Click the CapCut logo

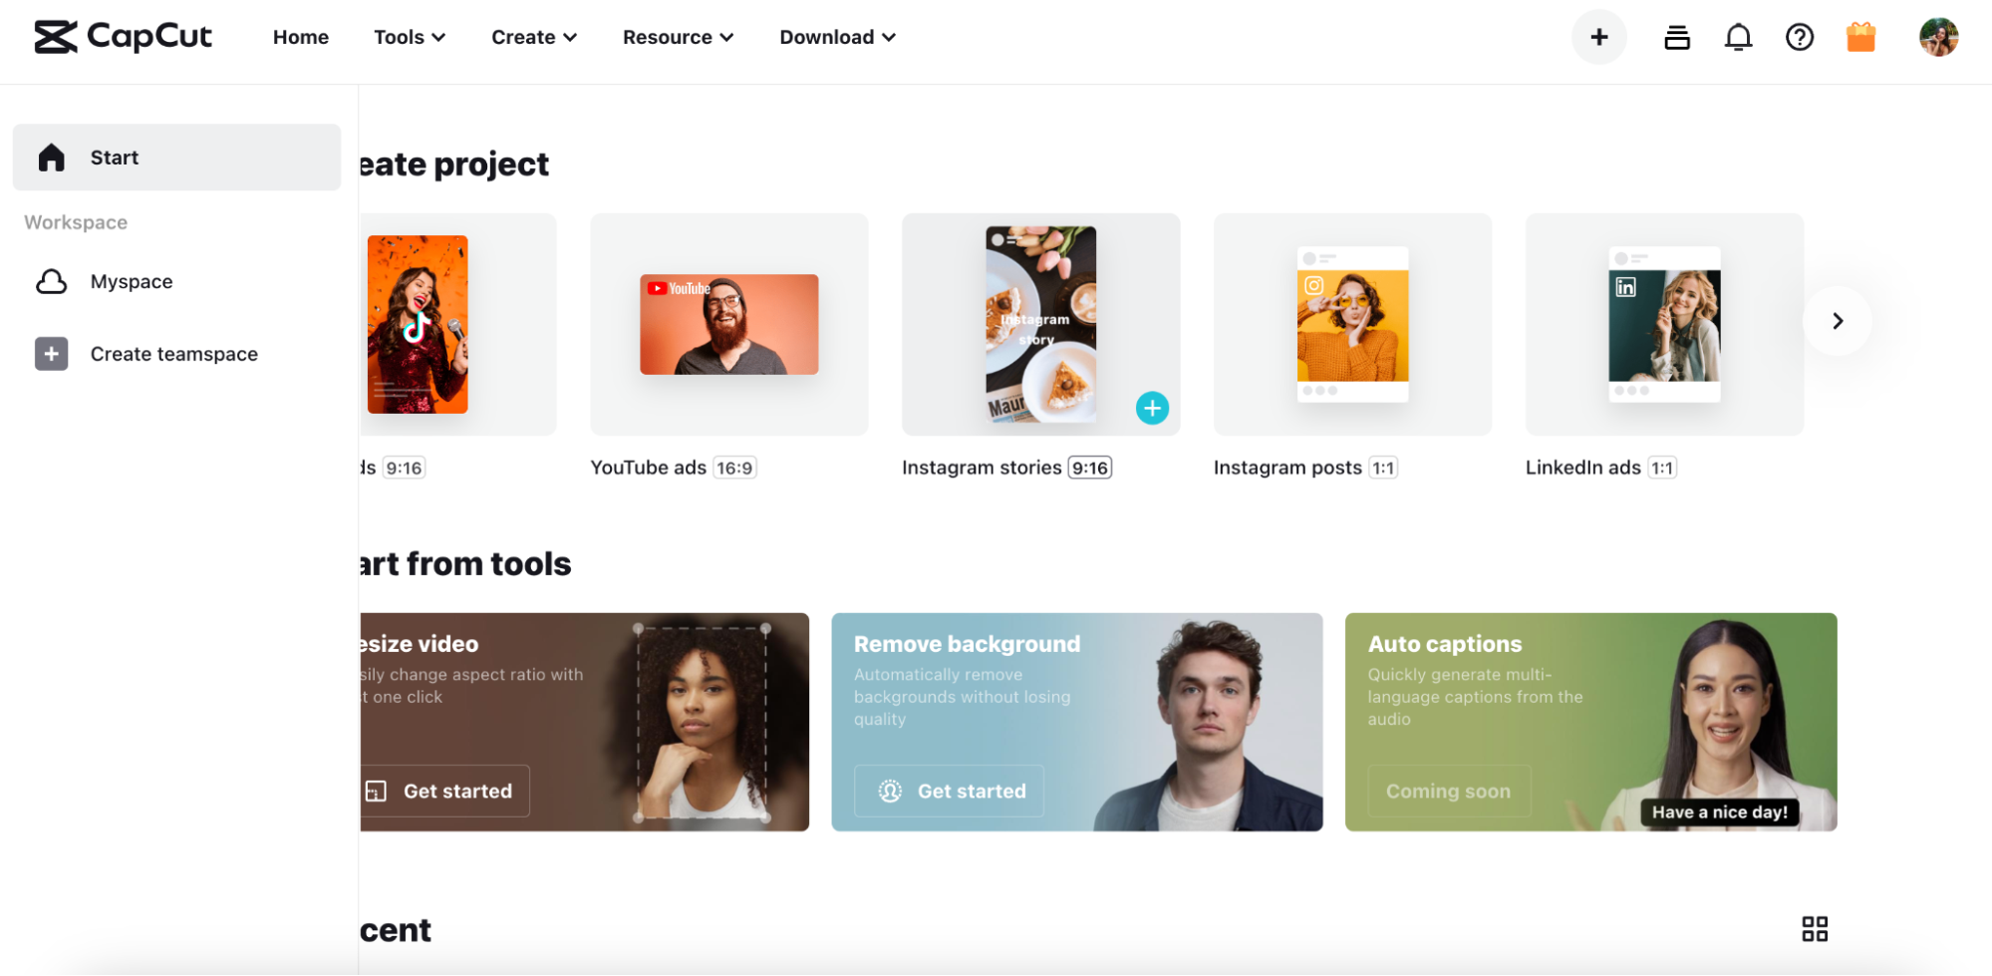coord(123,37)
